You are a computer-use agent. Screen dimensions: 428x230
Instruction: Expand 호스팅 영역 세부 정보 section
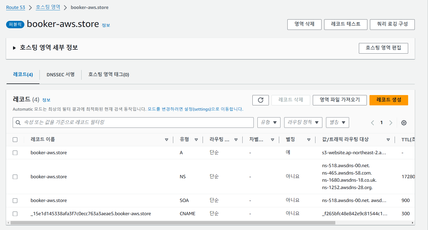pos(14,48)
